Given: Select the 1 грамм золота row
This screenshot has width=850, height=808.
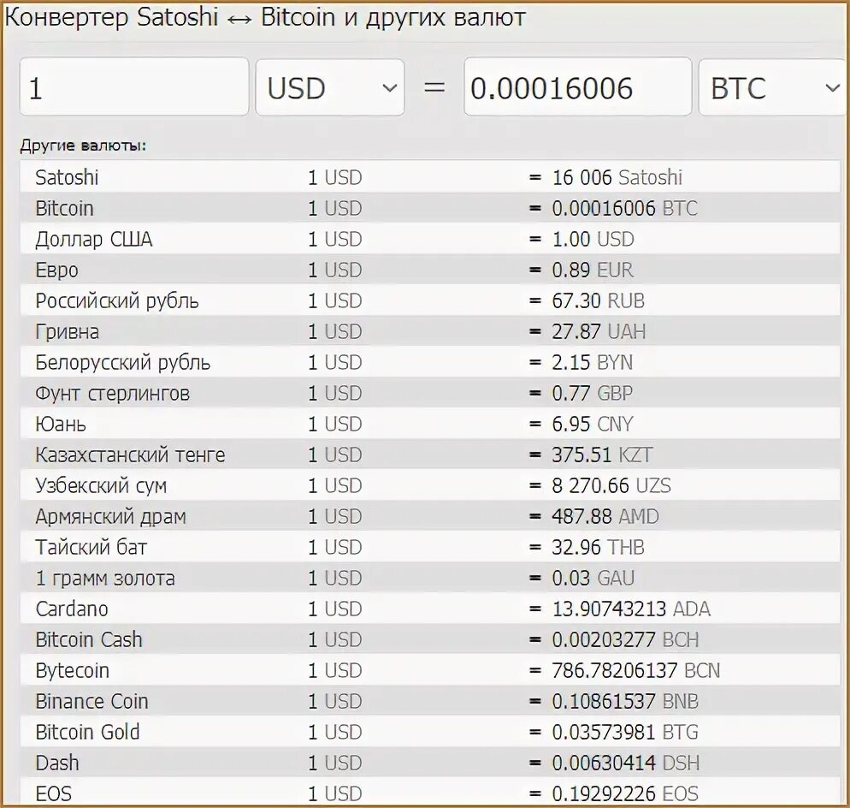Looking at the screenshot, I should coord(430,578).
